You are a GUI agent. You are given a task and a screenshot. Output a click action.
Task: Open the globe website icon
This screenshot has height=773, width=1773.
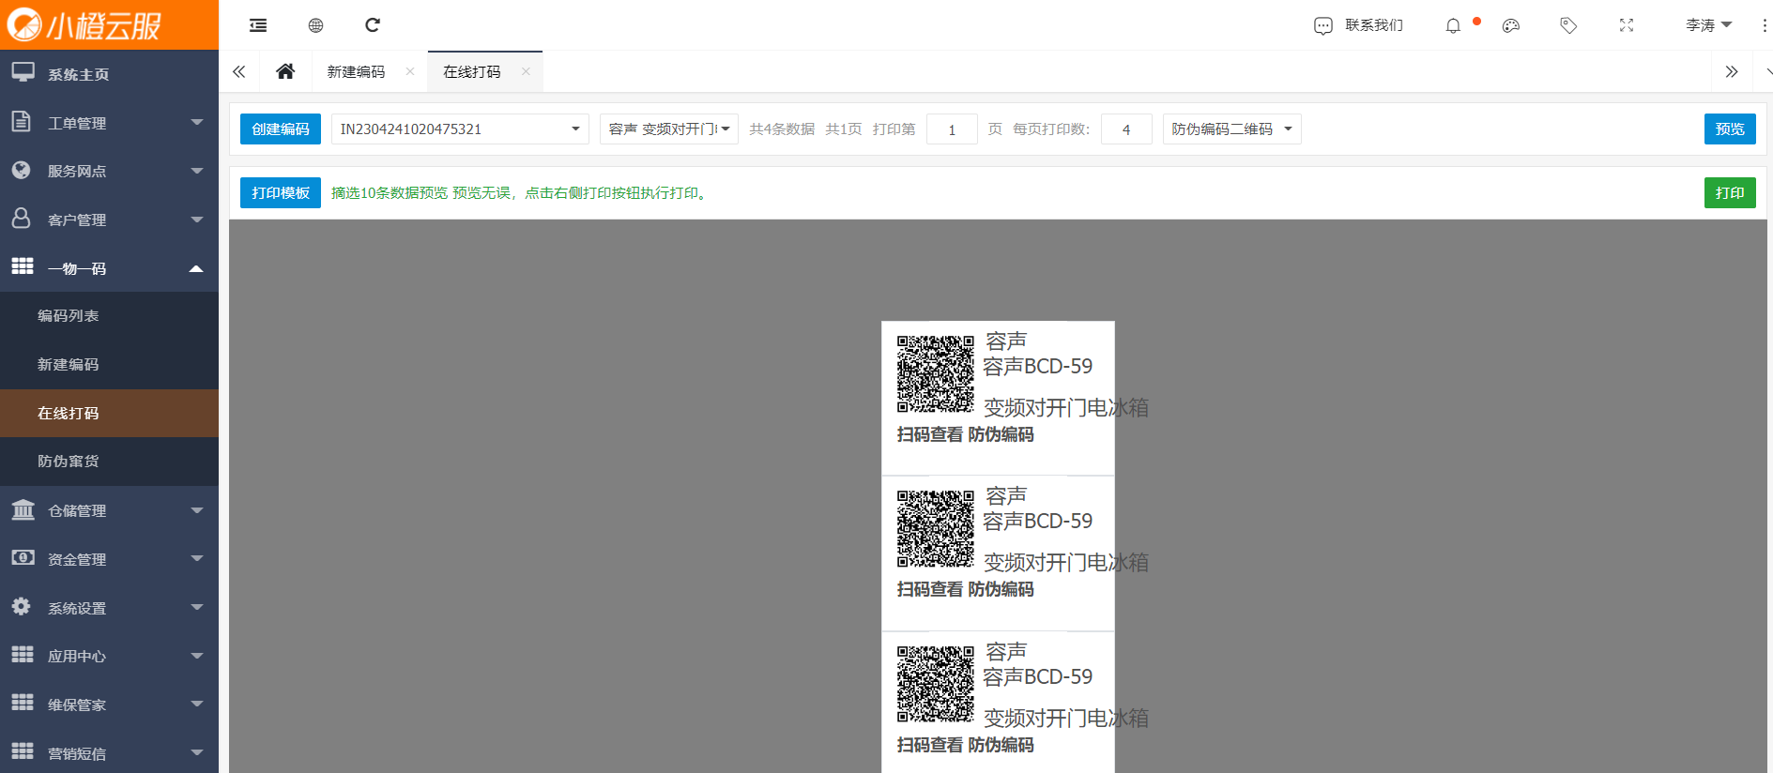315,25
